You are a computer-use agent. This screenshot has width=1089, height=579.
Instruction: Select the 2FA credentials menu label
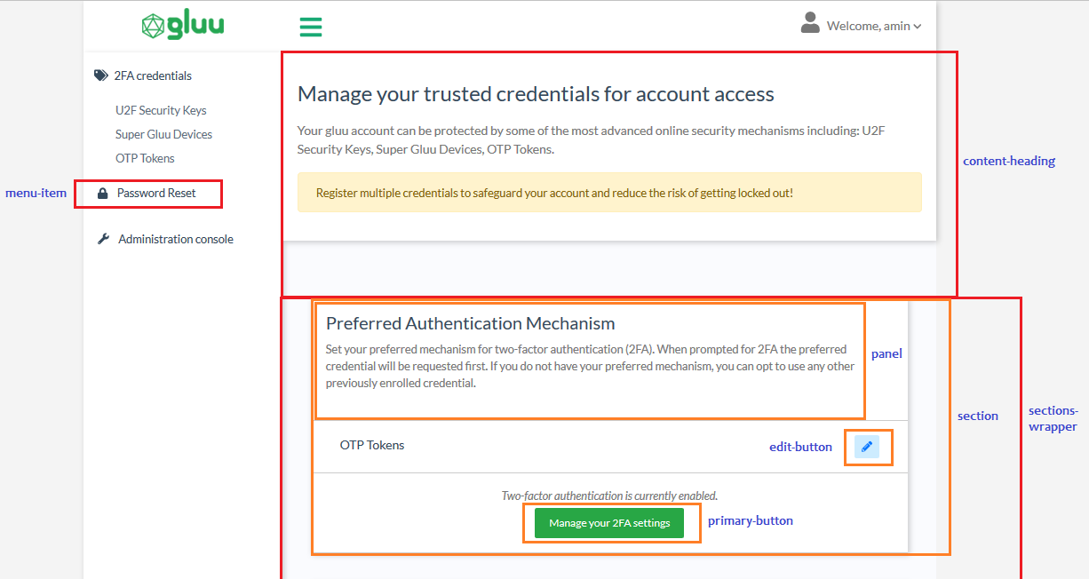[153, 75]
